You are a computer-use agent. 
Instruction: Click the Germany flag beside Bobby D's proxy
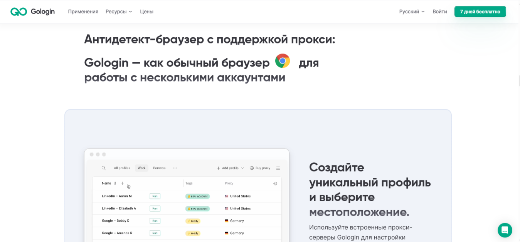[x=226, y=221]
